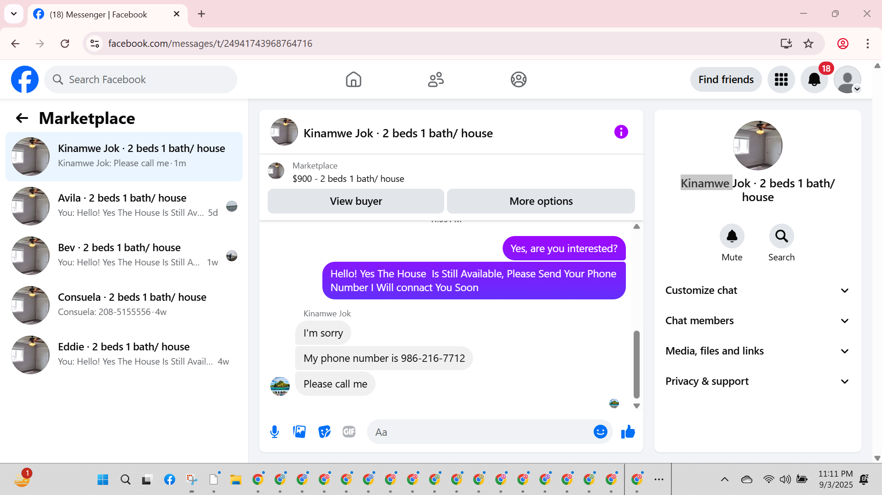The height and width of the screenshot is (495, 882).
Task: Expand Customize chat section
Action: point(757,290)
